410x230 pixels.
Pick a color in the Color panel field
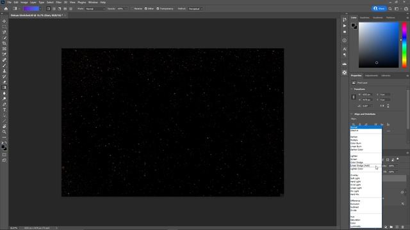[x=379, y=45]
